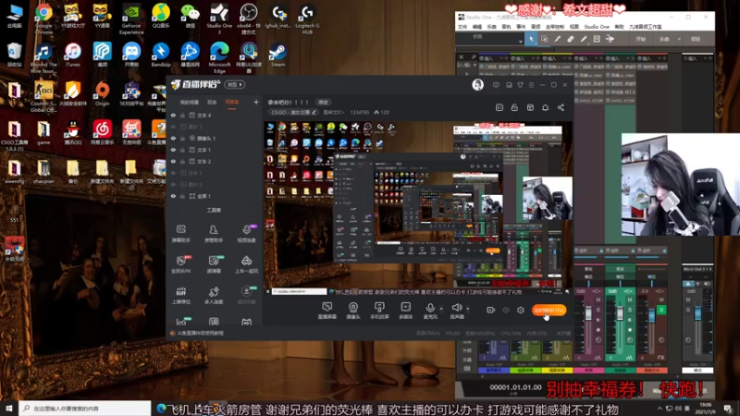Select the mute tool in Studio One toolbar

tap(597, 39)
